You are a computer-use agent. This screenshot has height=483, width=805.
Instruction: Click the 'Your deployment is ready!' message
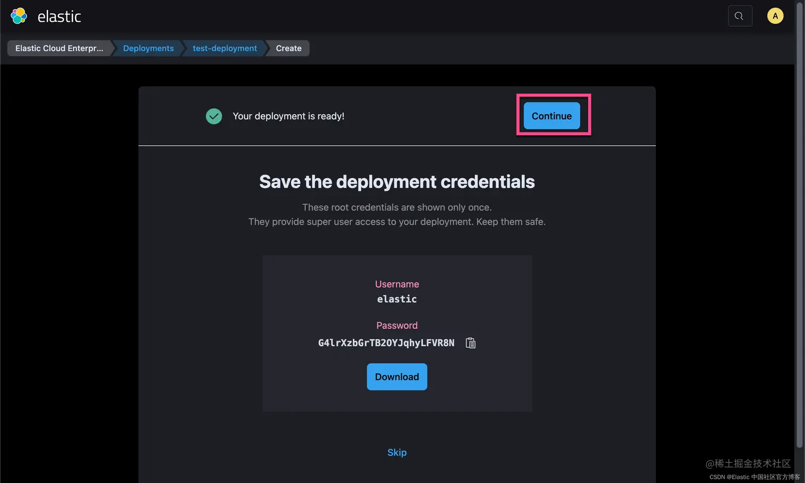click(289, 116)
